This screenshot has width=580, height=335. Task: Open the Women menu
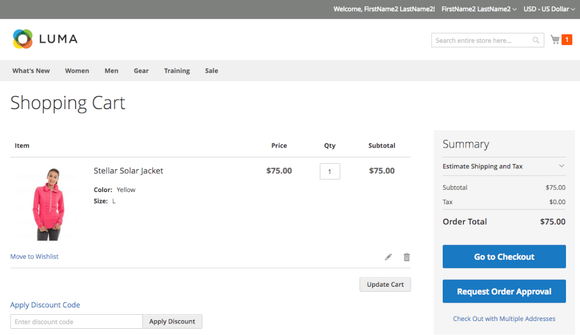77,70
